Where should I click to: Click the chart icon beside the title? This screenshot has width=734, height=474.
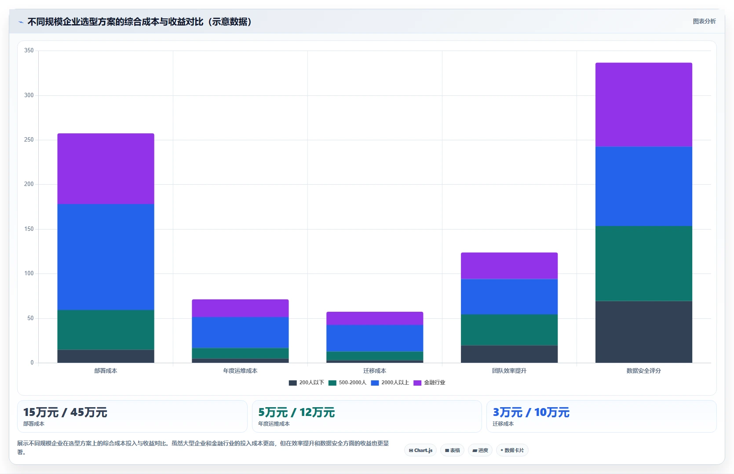point(21,22)
